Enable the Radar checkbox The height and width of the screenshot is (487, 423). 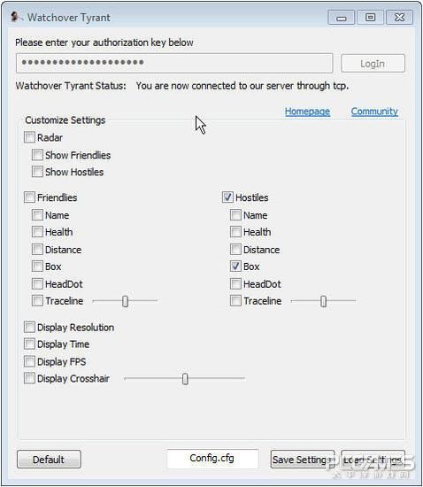coord(30,137)
